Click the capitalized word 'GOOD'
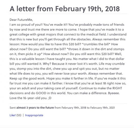 (41, 93)
